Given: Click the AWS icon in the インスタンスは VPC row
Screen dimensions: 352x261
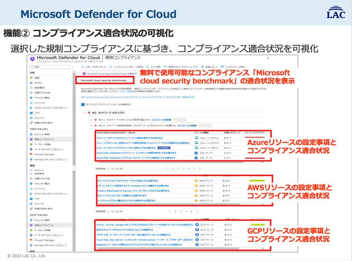Looking at the screenshot, I should (196, 196).
